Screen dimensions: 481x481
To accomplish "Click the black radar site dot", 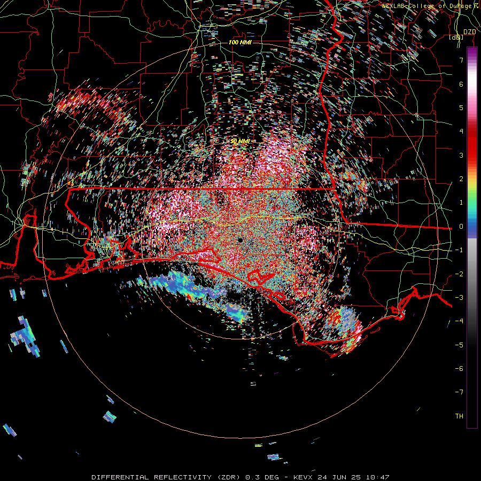I will [x=240, y=240].
